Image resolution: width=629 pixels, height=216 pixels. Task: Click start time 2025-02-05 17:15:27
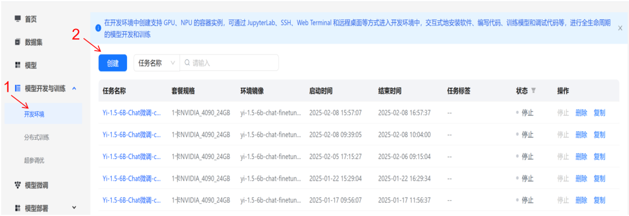[x=335, y=156]
